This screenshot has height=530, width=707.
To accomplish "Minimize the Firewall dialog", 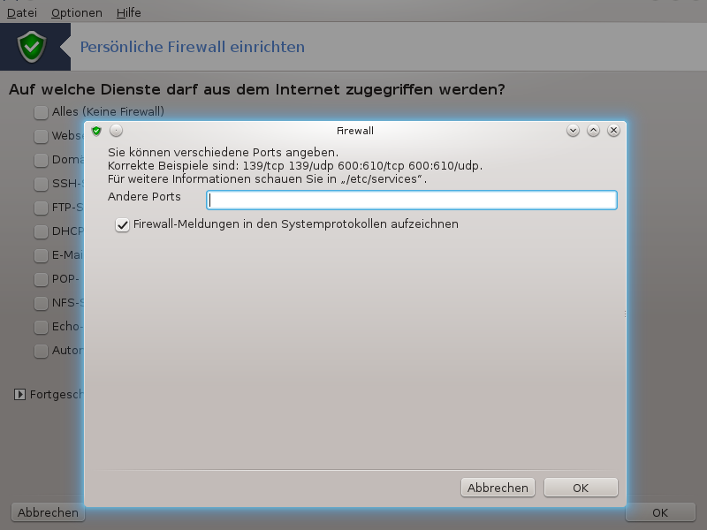I will (x=573, y=131).
